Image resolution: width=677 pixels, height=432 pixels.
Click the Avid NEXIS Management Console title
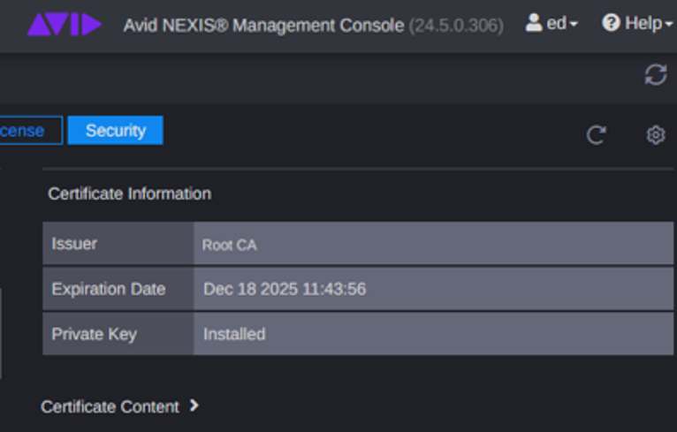263,26
